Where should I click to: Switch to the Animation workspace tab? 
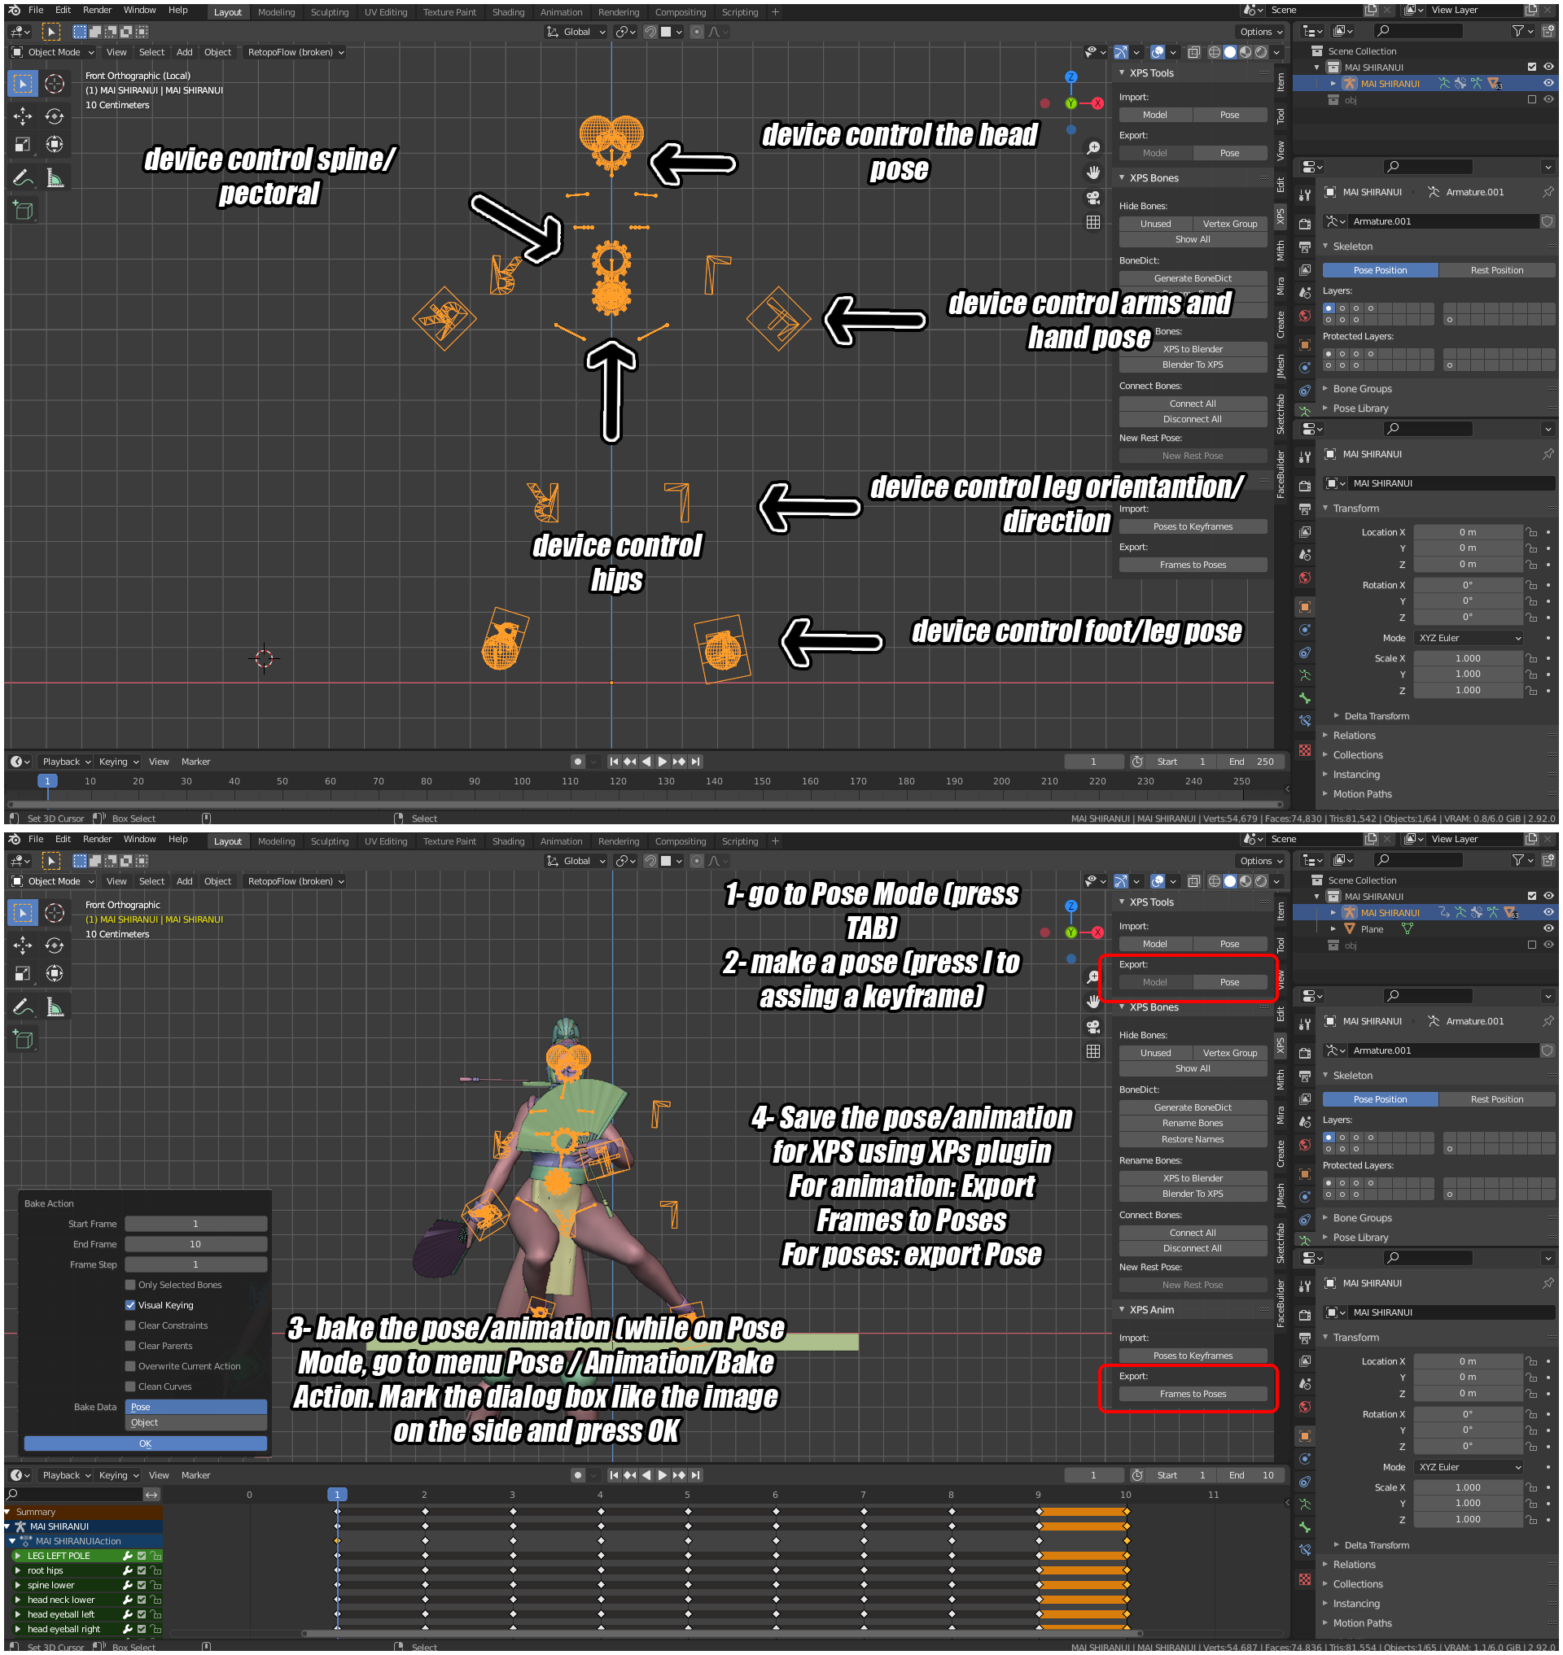point(562,11)
